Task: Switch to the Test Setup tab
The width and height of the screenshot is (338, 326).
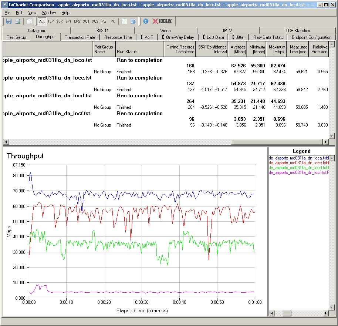Action: point(16,37)
